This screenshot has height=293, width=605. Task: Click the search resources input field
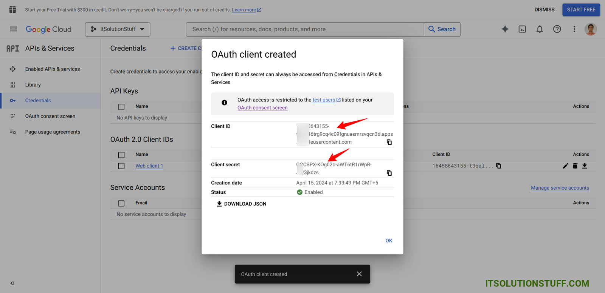coord(304,29)
